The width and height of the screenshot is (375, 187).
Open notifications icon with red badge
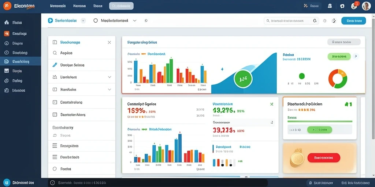(354, 6)
